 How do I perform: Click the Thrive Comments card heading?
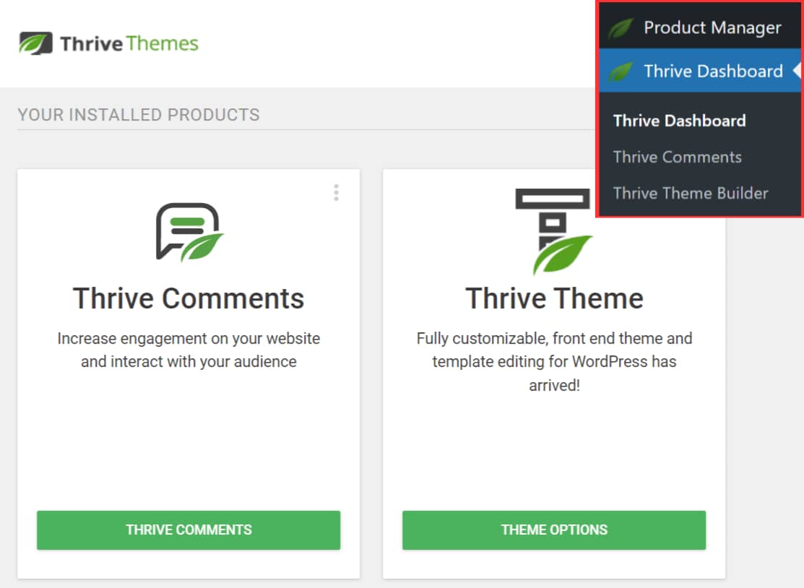click(189, 298)
